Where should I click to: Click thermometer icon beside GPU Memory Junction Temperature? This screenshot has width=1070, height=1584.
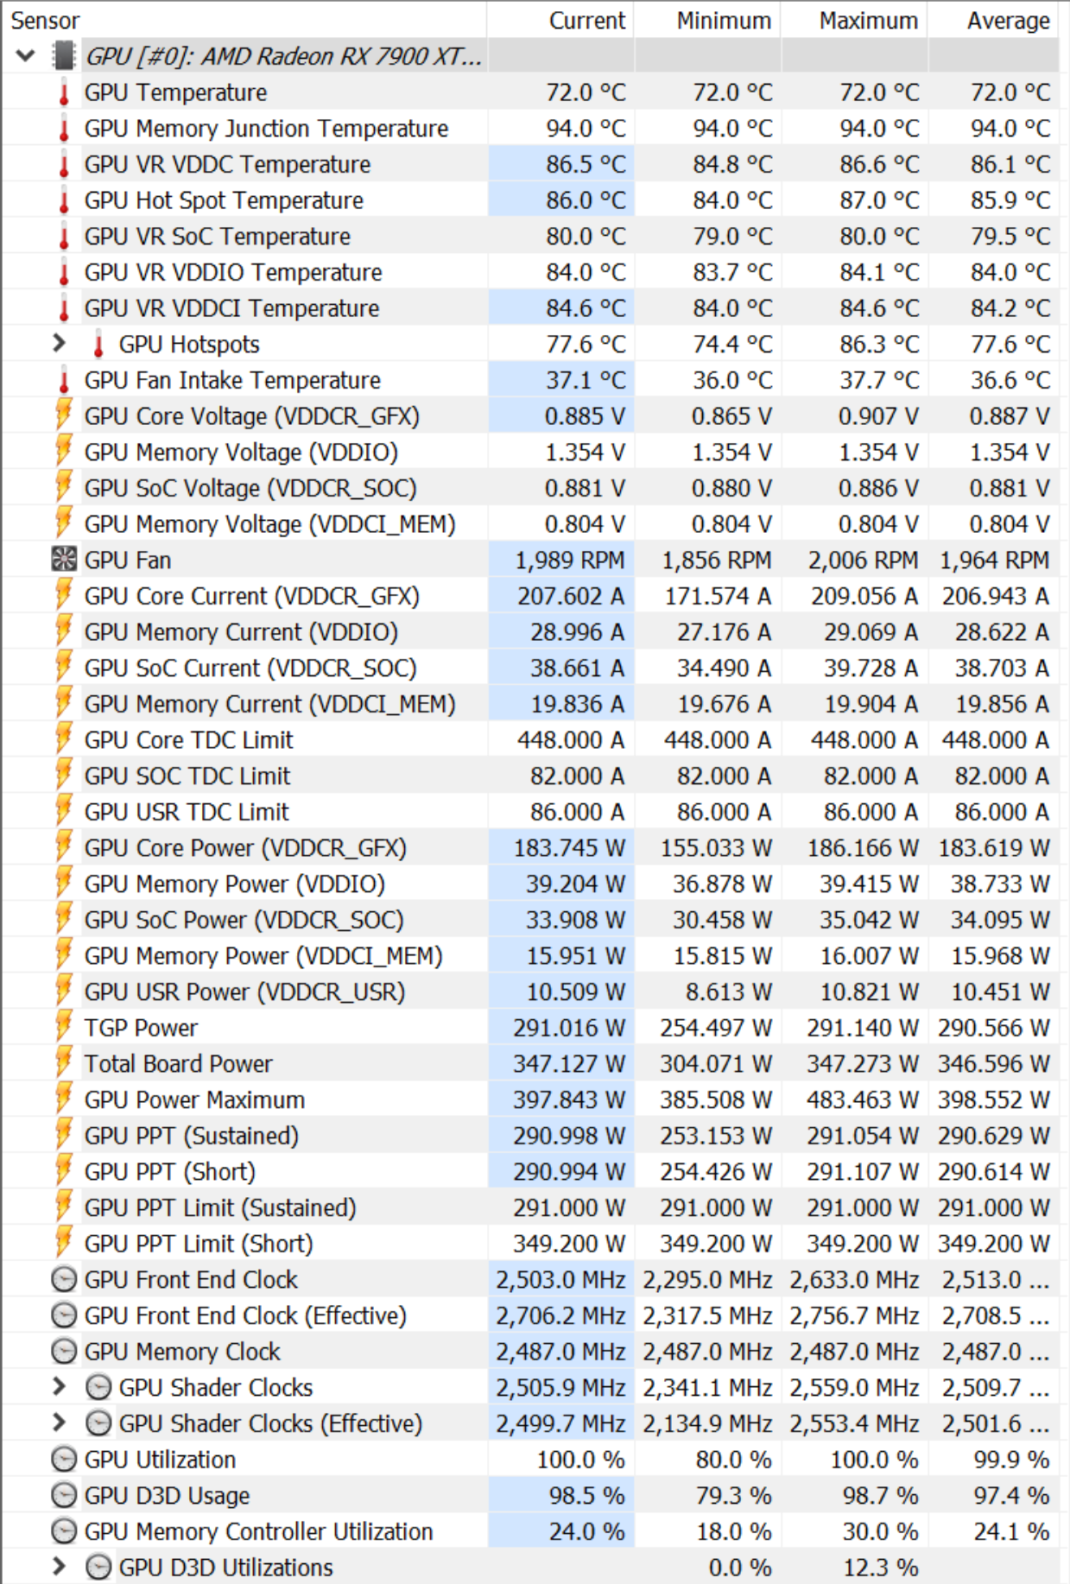pos(64,129)
